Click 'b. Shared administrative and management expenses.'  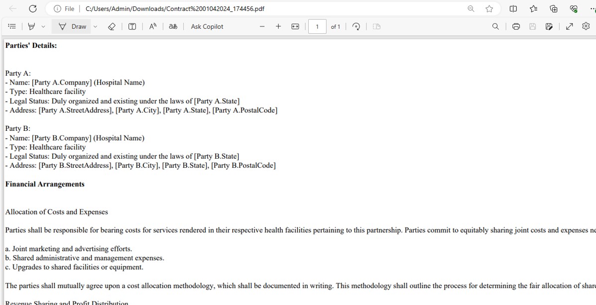point(85,258)
